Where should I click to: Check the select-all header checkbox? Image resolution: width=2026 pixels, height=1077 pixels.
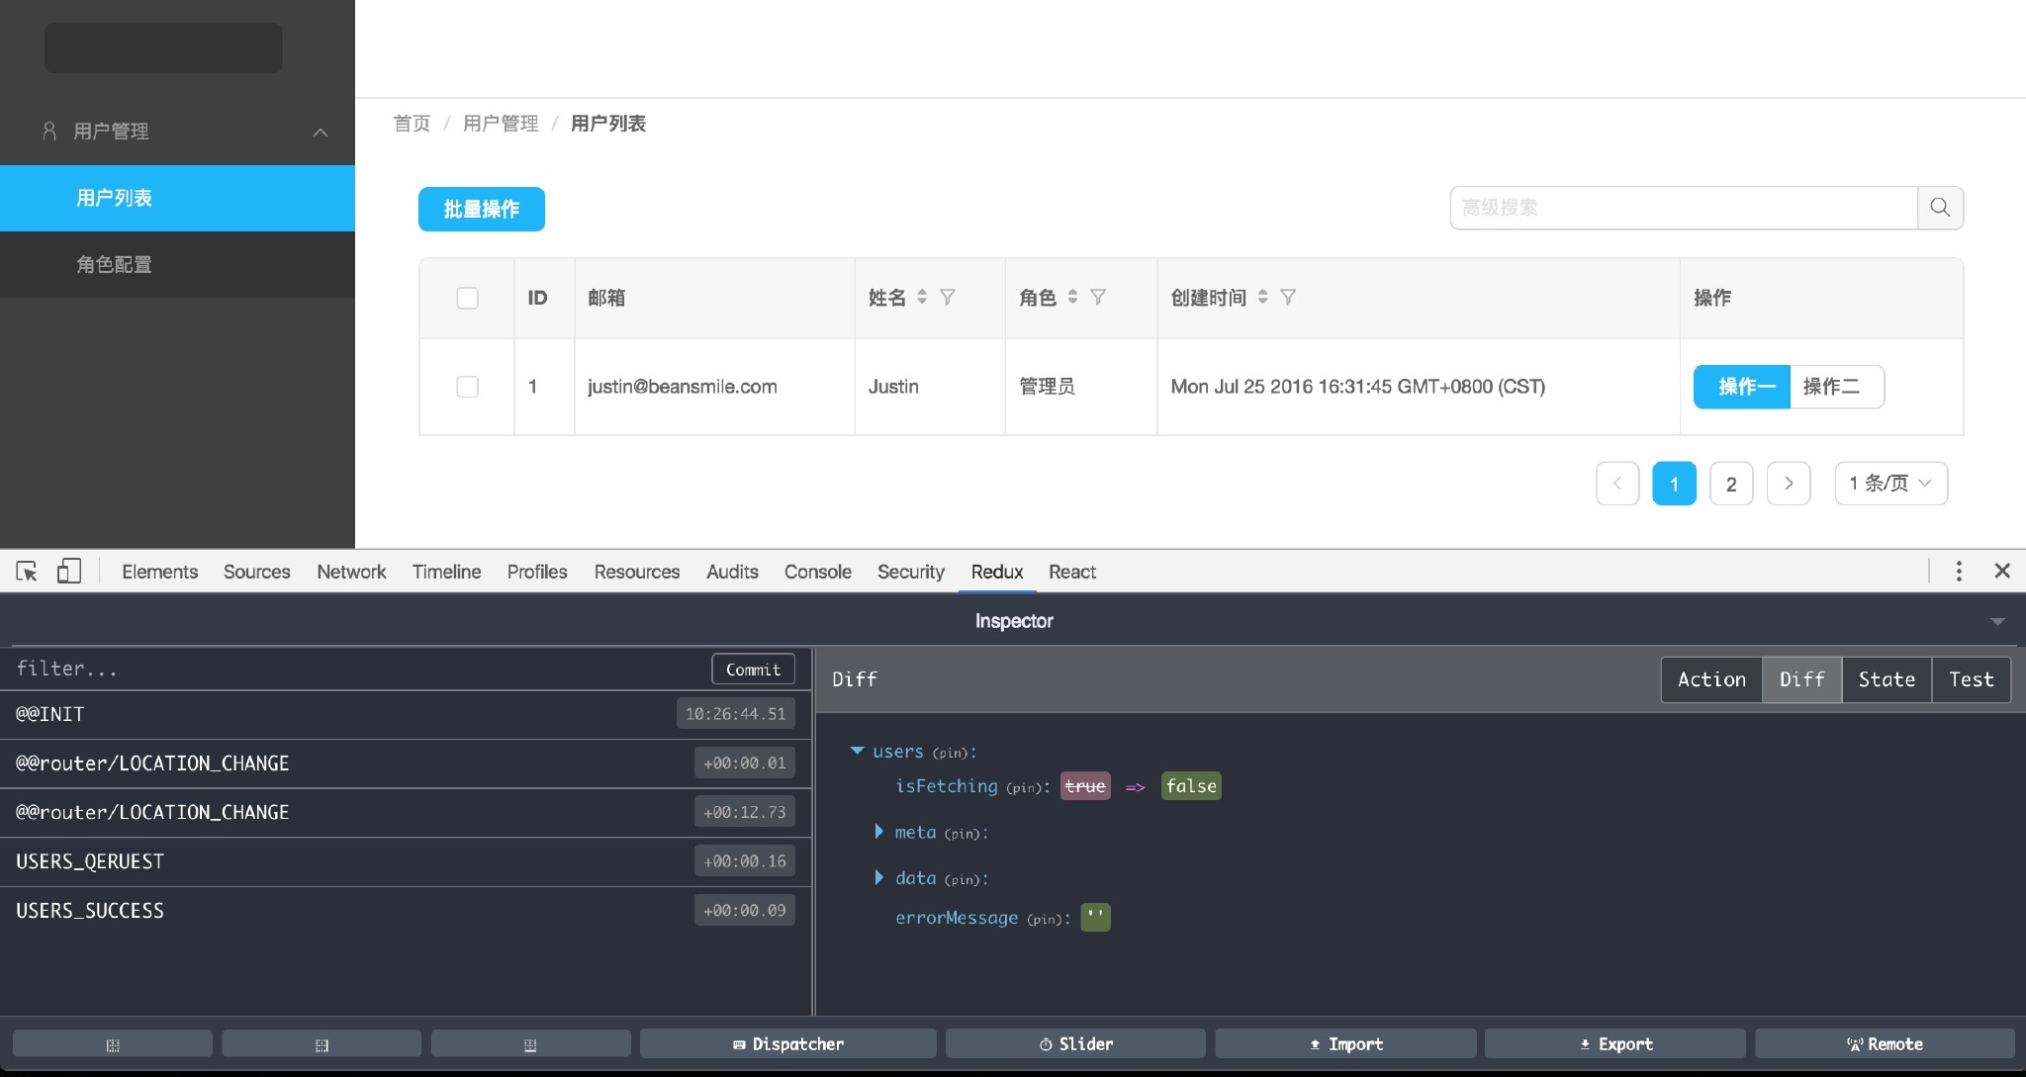coord(467,298)
